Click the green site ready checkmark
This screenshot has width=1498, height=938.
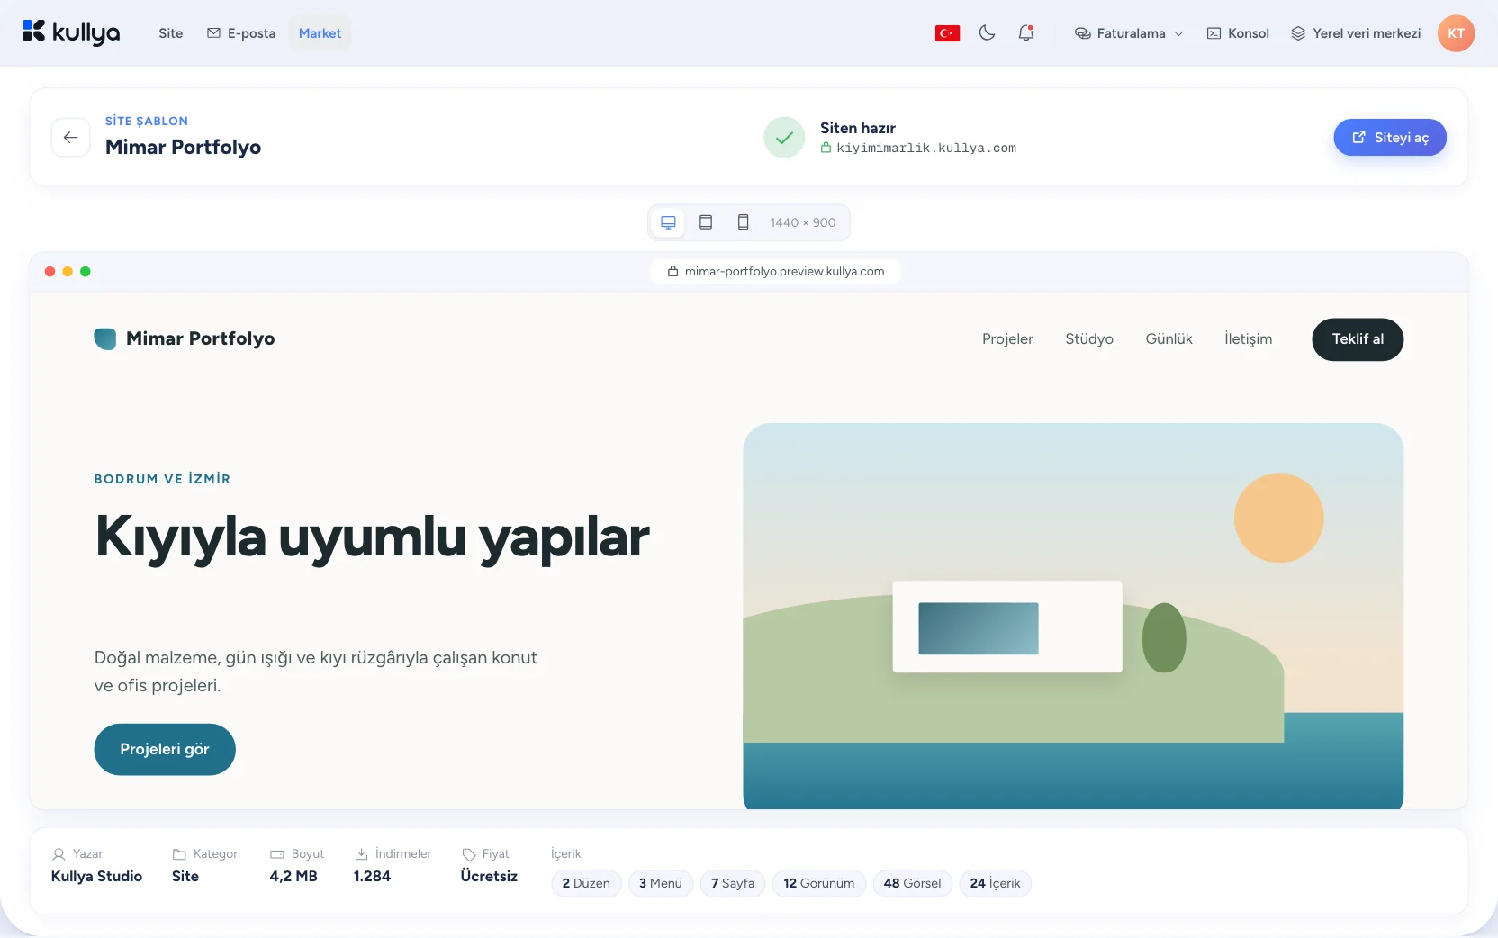pyautogui.click(x=784, y=138)
